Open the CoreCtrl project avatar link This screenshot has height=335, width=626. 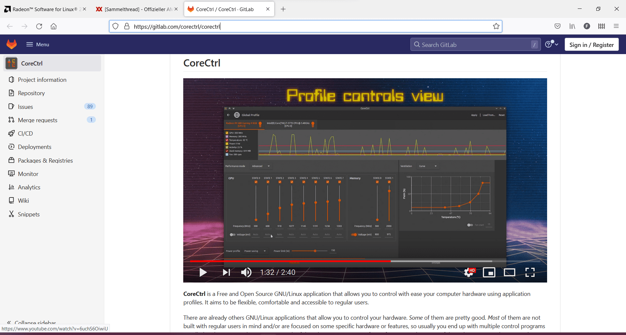11,63
